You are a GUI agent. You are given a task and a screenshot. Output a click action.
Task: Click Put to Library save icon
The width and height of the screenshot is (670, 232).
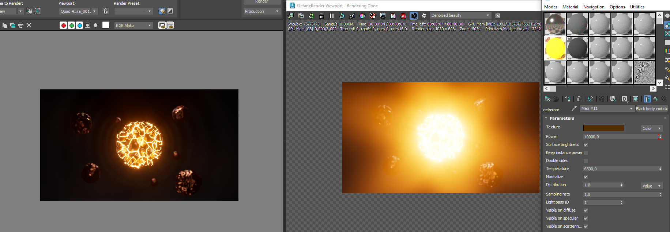(613, 99)
